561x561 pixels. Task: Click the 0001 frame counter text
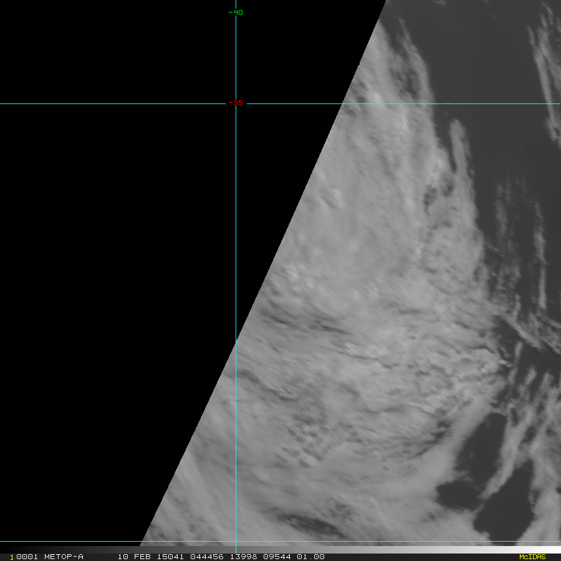pos(26,557)
